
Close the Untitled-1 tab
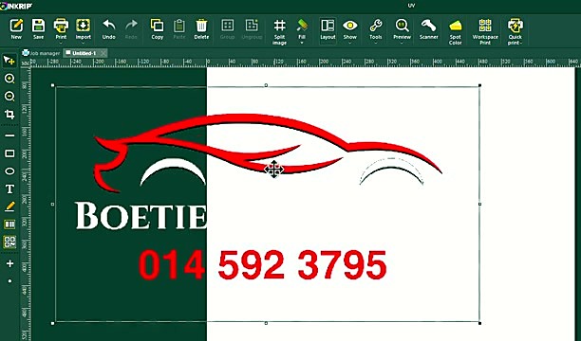point(103,53)
